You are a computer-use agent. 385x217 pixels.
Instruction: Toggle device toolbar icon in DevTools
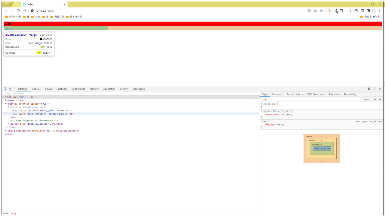(11, 89)
